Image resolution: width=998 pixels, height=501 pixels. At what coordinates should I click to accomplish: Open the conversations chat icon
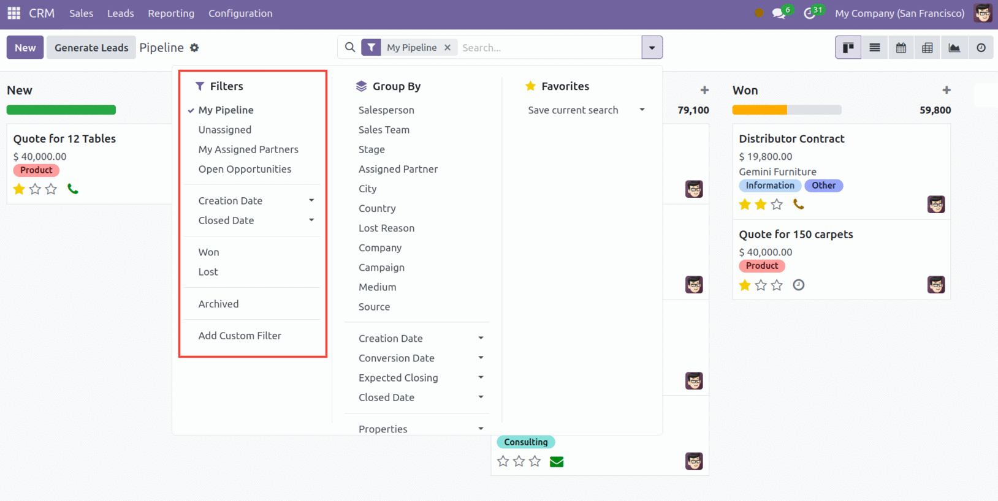pos(779,13)
